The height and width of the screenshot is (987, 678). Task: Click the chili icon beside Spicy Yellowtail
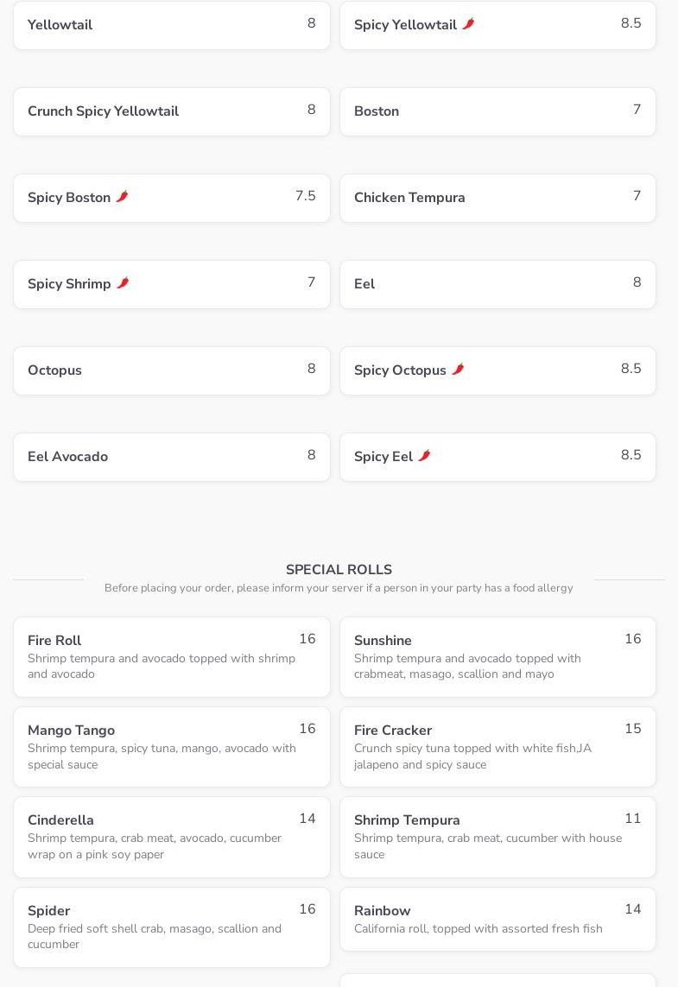468,24
